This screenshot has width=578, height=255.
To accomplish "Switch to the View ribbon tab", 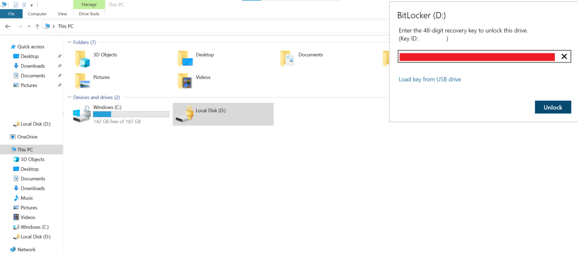I will 62,14.
